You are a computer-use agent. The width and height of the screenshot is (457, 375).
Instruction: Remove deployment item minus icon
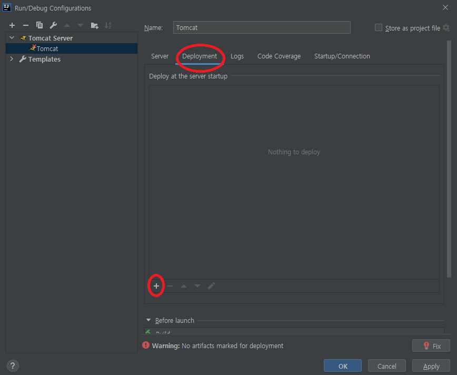[170, 286]
